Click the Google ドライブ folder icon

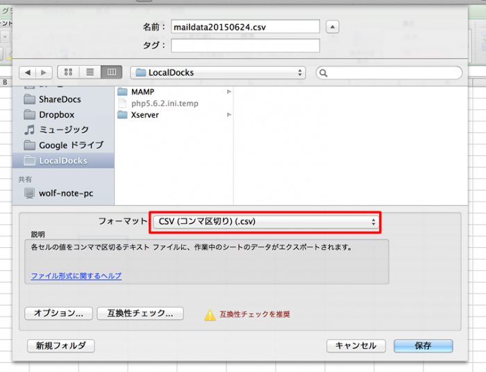click(29, 145)
